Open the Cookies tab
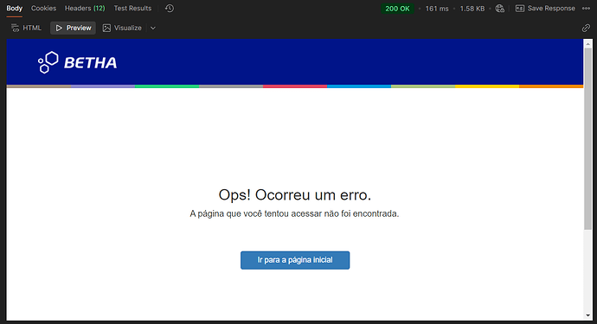The height and width of the screenshot is (324, 597). [43, 9]
